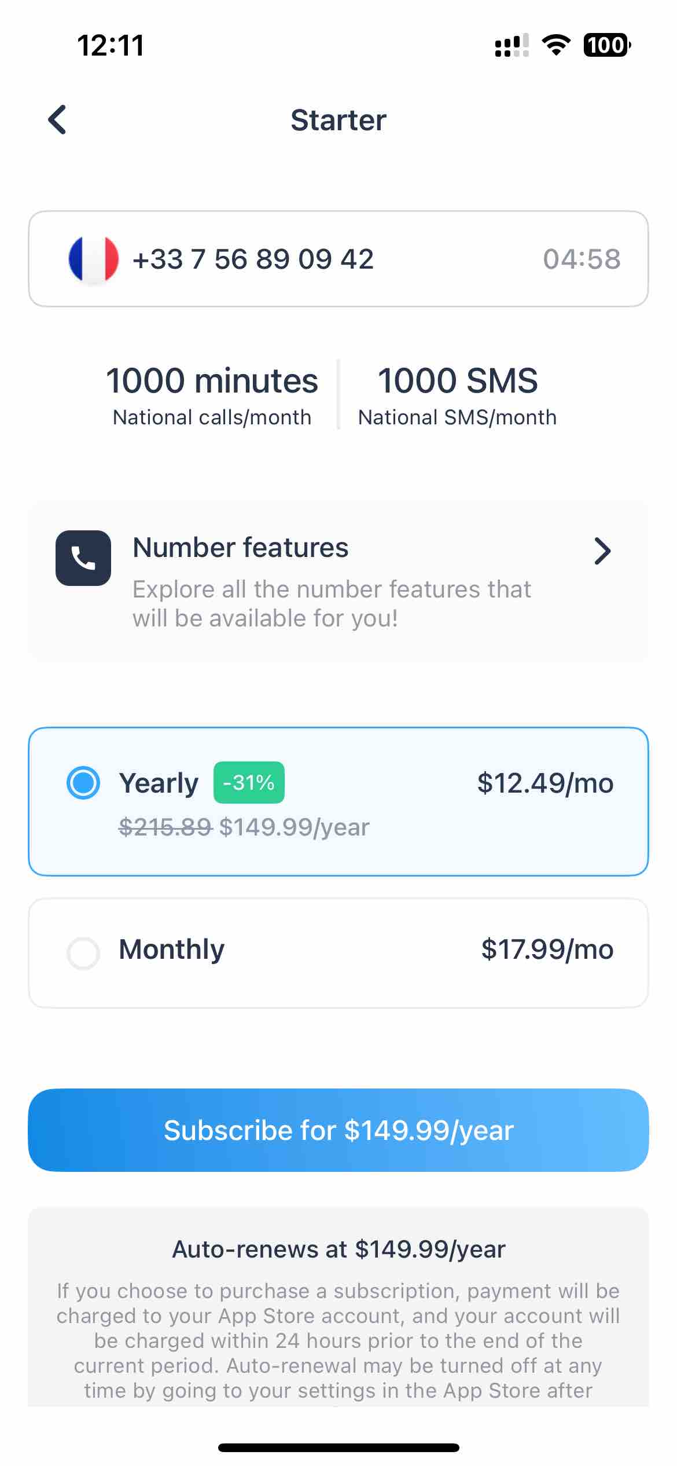This screenshot has width=677, height=1466.
Task: Open the Number features row
Action: click(339, 581)
